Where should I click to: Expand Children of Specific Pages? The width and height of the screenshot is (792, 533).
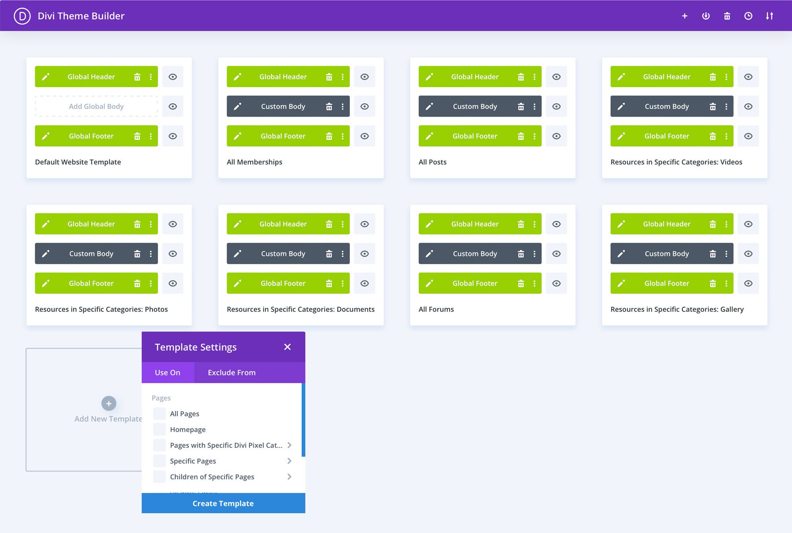(290, 477)
